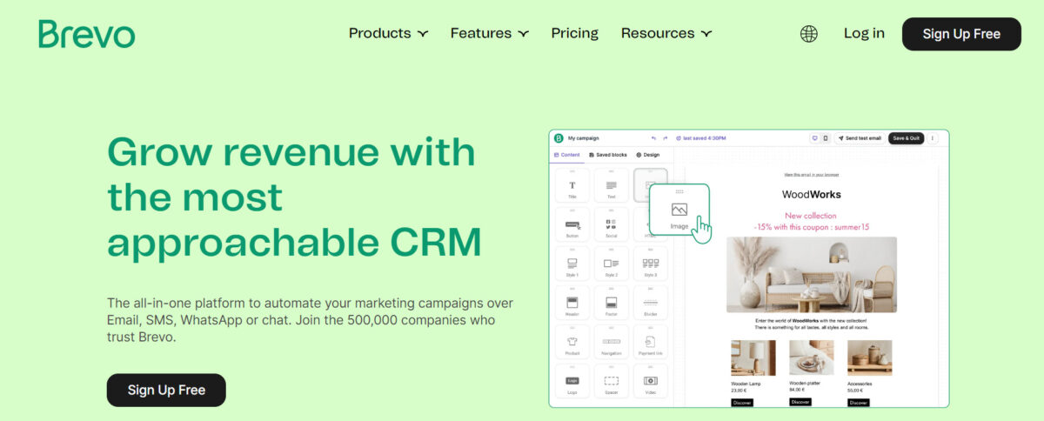Open View this email in your browser link
This screenshot has width=1044, height=421.
click(811, 175)
